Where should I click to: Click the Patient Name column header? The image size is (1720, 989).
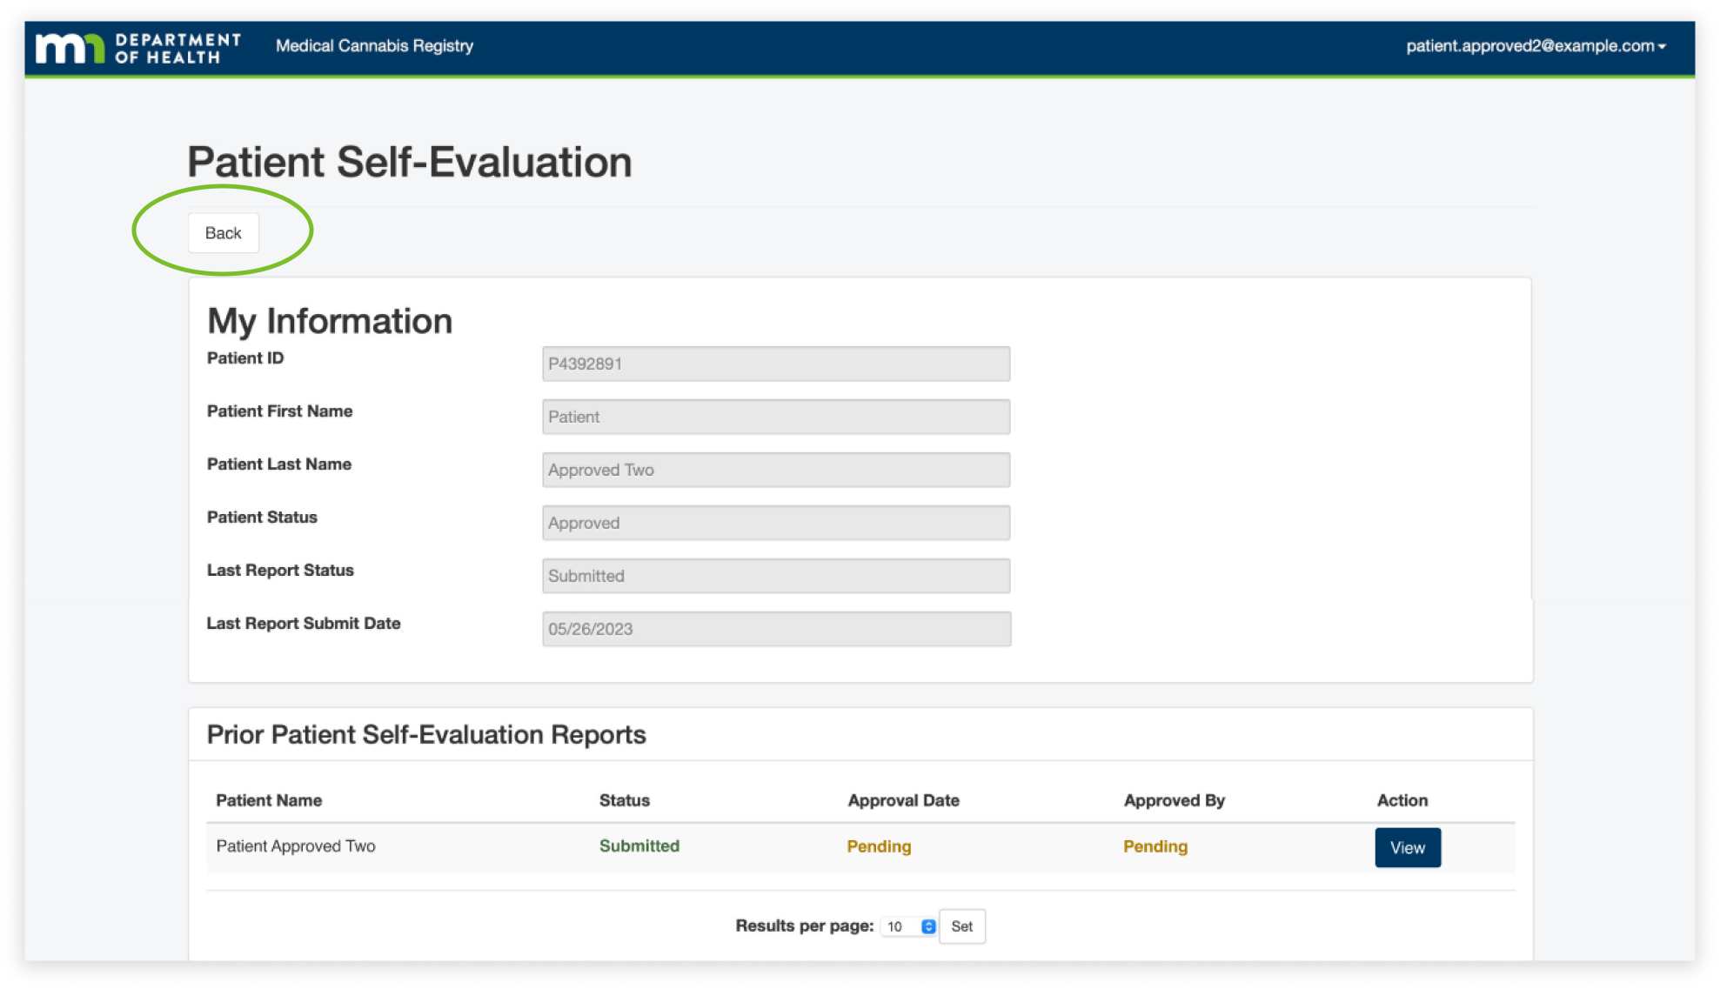coord(269,800)
